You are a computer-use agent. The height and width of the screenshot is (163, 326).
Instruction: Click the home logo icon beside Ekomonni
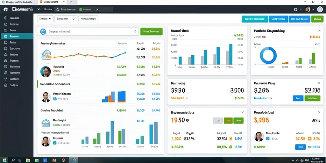[x=6, y=9]
